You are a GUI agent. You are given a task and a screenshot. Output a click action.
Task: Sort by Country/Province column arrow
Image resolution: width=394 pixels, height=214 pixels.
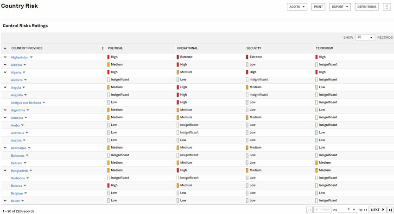(x=102, y=49)
